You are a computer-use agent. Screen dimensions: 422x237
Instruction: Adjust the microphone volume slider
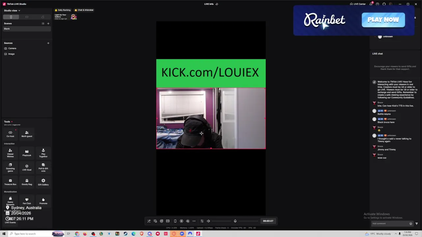tap(248, 221)
